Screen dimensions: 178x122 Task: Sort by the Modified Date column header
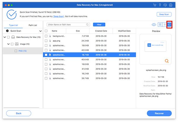(124, 31)
